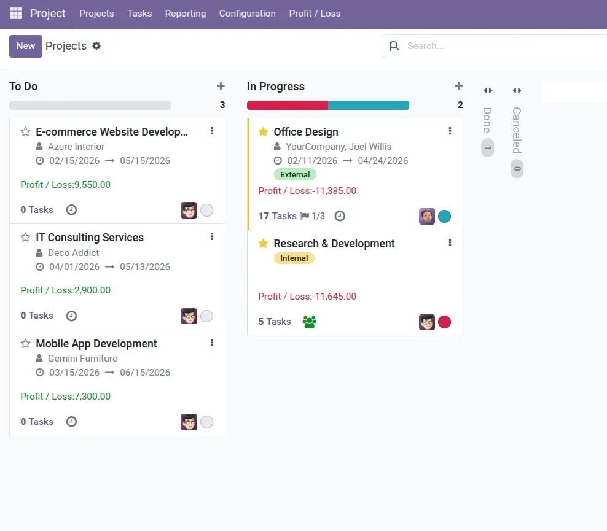Viewport: 607px width, 531px height.
Task: Click Profit / Loss:9,550.00 value
Action: click(x=65, y=185)
